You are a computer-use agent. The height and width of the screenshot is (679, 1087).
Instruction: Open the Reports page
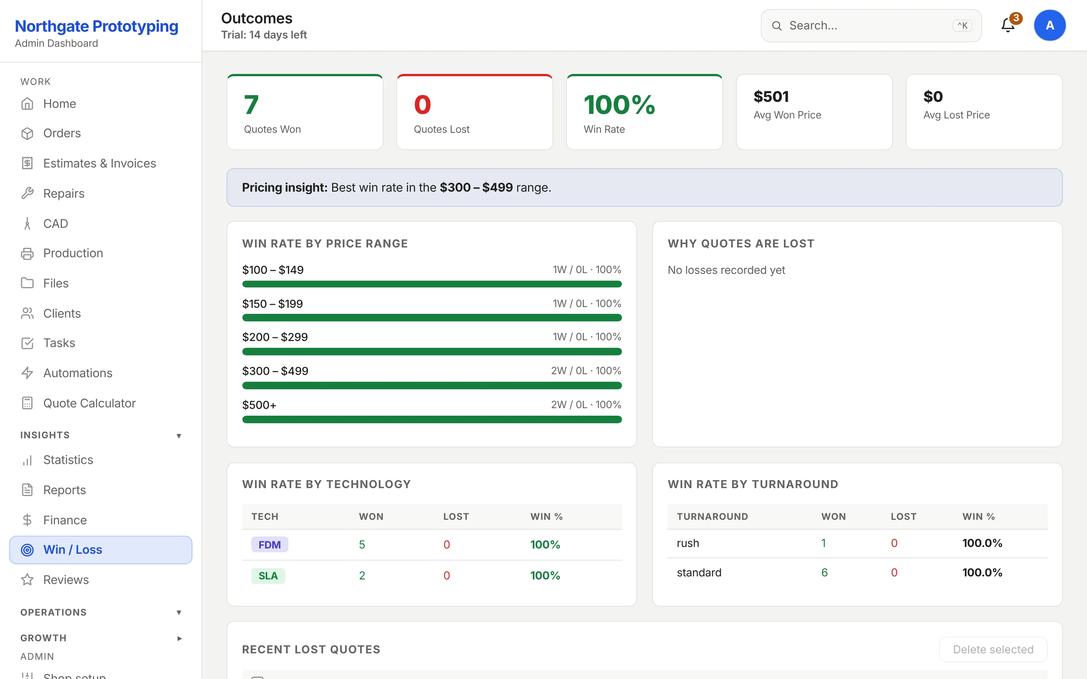(101, 490)
